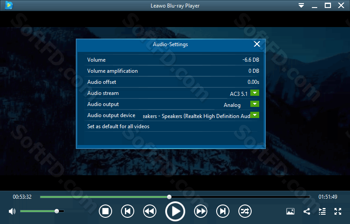350x224 pixels.
Task: Click the total duration 01:51:49
Action: point(328,197)
